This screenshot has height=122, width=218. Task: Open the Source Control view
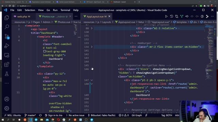coord(6,36)
